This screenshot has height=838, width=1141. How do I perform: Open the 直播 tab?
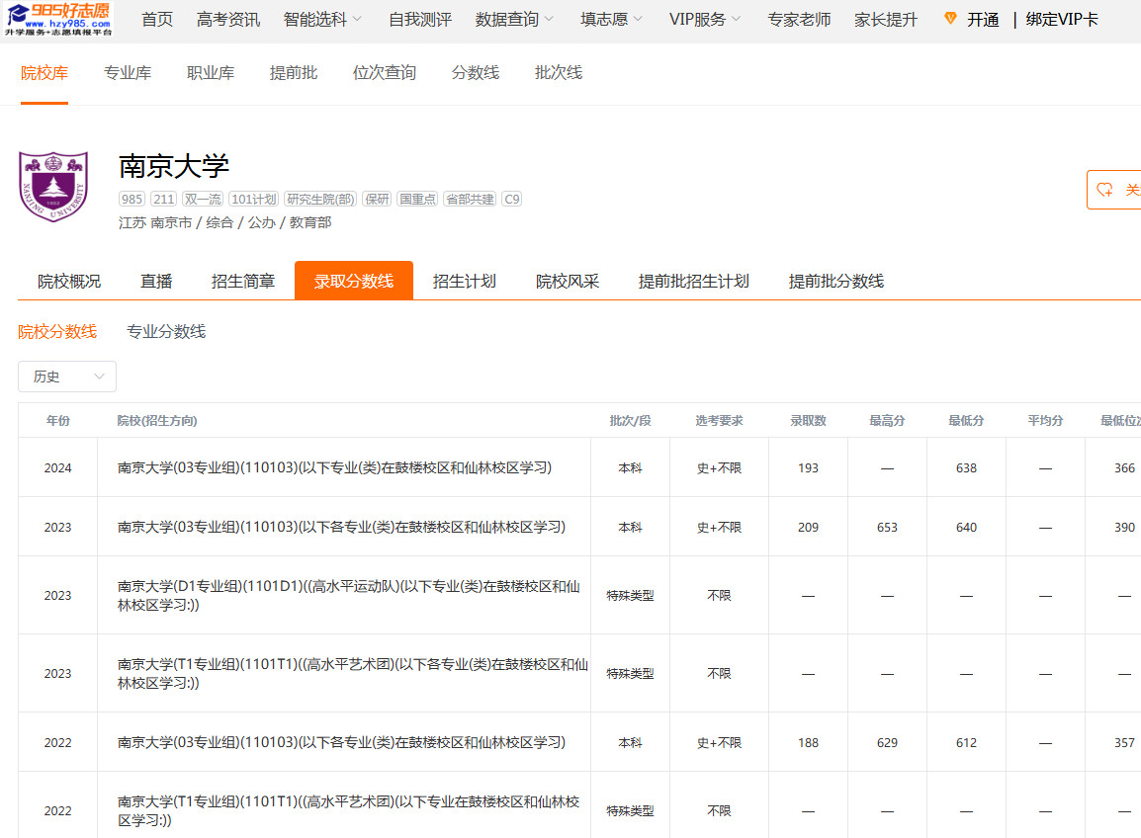(155, 281)
